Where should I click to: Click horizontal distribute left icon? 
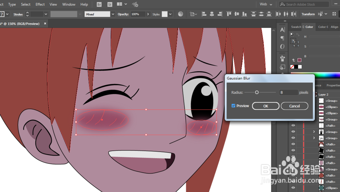278,14
